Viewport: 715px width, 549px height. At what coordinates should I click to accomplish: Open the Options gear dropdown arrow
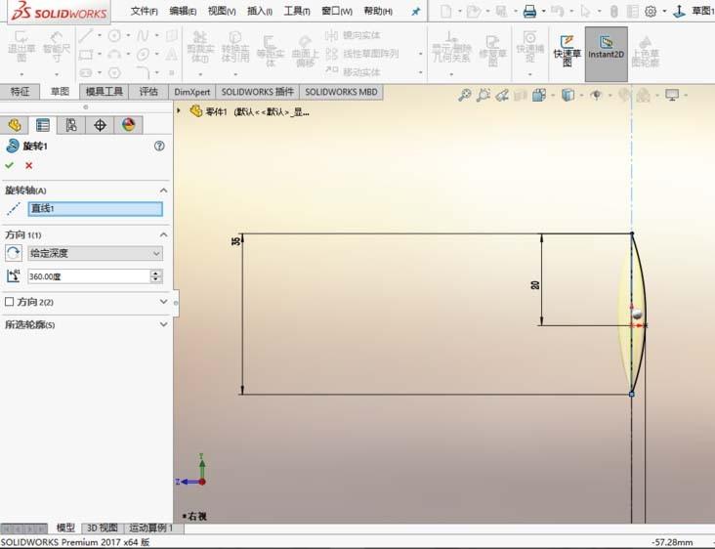[664, 11]
